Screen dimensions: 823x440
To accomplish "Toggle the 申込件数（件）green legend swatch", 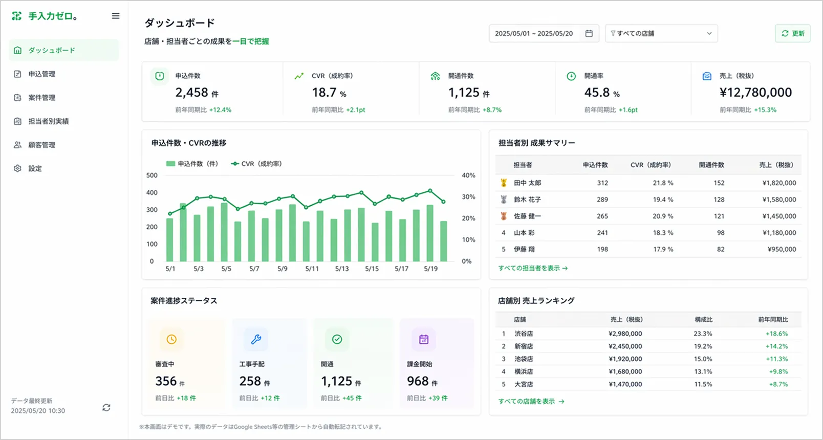I will coord(170,164).
